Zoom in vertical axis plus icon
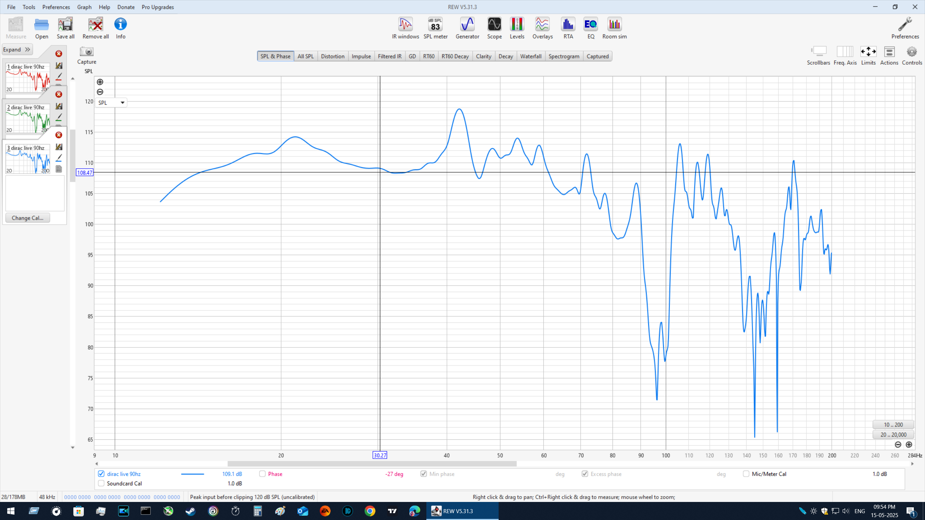This screenshot has width=925, height=520. pos(100,82)
